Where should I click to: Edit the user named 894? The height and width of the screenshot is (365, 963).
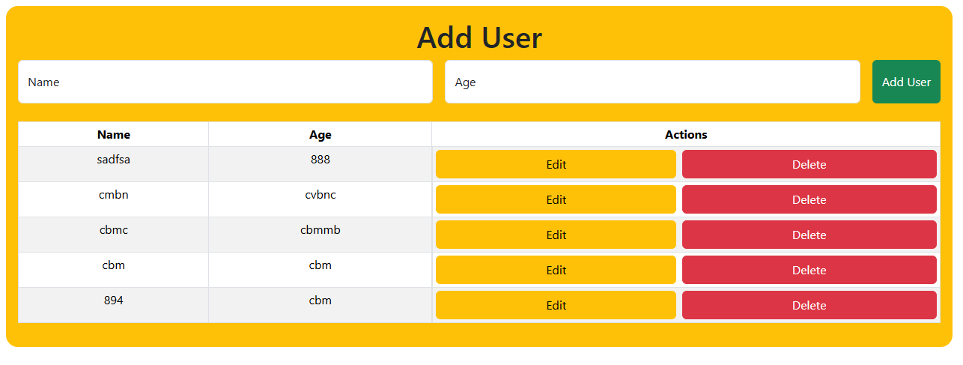(556, 305)
